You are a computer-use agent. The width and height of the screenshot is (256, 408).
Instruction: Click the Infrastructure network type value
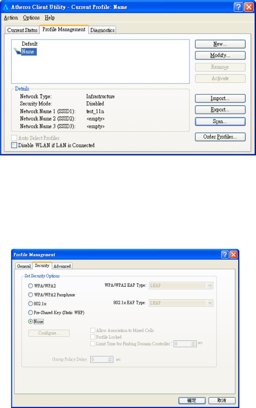[100, 96]
